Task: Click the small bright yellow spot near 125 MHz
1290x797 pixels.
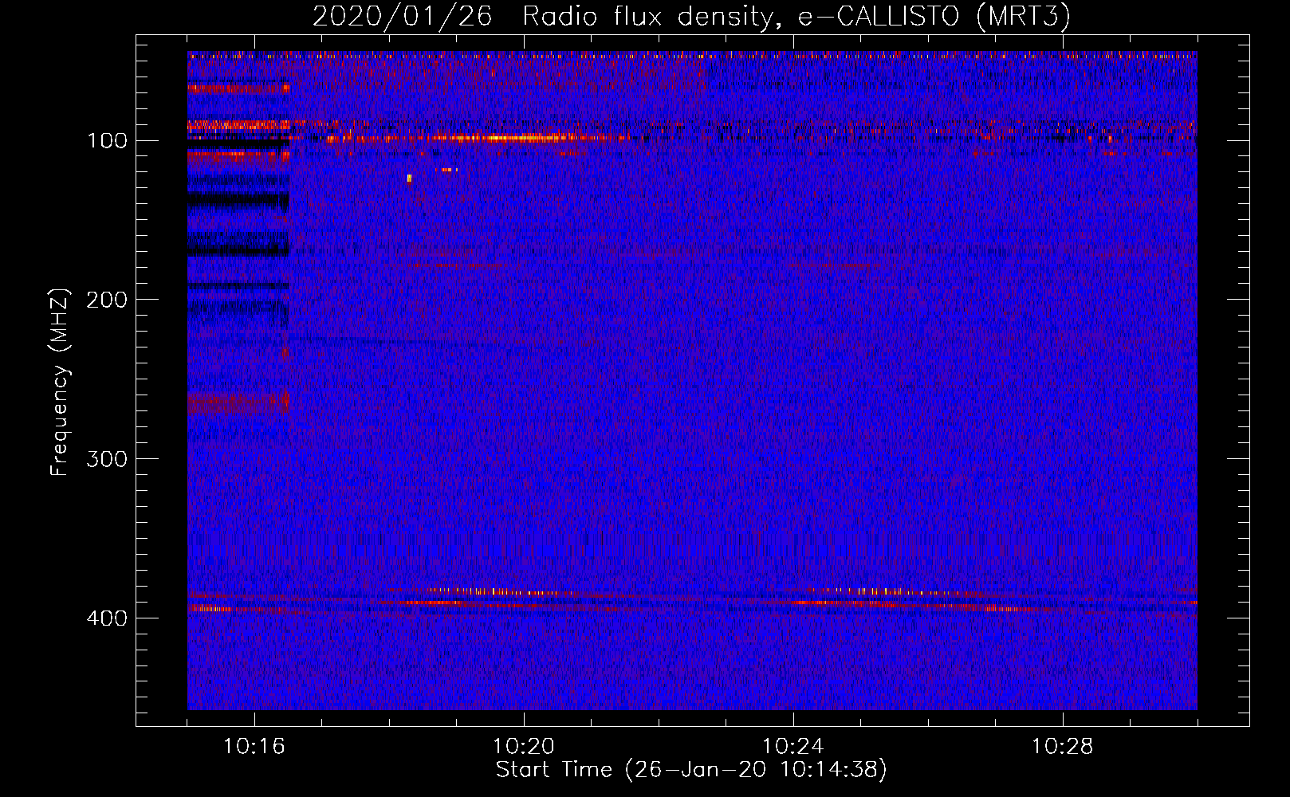Action: click(409, 178)
